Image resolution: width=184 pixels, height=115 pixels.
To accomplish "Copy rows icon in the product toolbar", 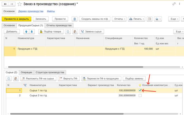I will click(68, 32).
